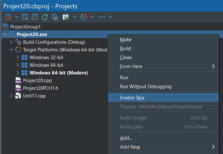The width and height of the screenshot is (223, 154).
Task: Select Windows 32-bit platform
Action: coord(46,58)
